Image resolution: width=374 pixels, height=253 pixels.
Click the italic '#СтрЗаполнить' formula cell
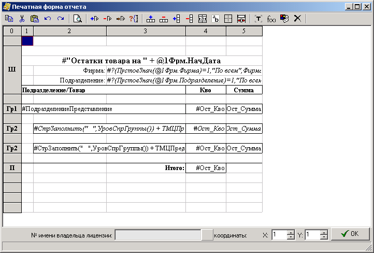click(109, 129)
